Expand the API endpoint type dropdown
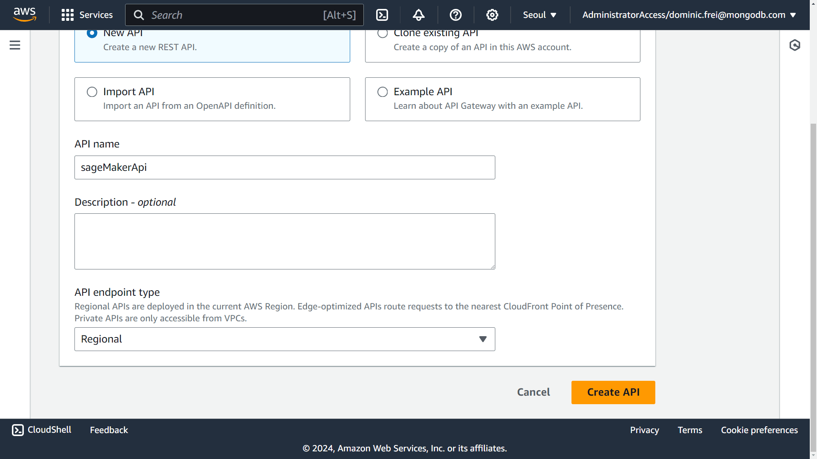 click(x=285, y=339)
